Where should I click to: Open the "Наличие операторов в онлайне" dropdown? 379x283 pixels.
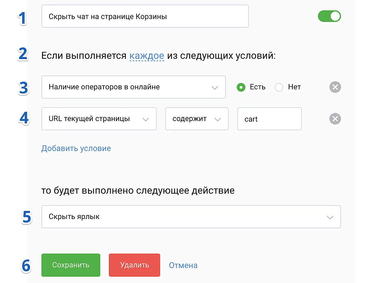coord(133,87)
